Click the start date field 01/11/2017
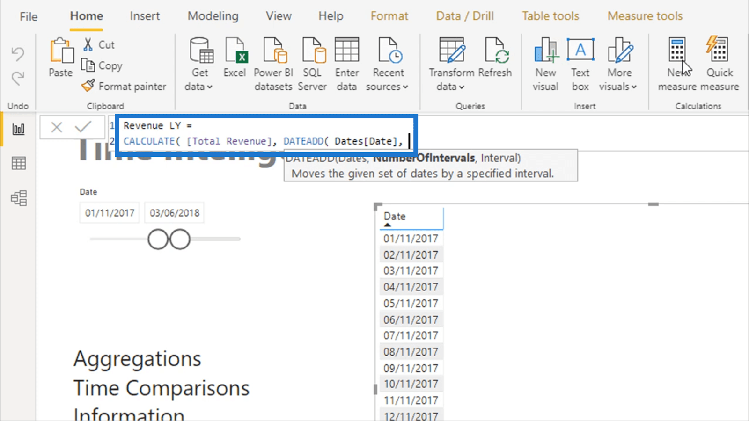This screenshot has height=421, width=749. pyautogui.click(x=110, y=213)
